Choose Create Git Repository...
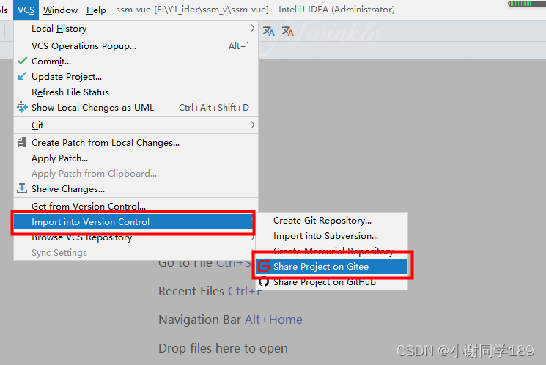The width and height of the screenshot is (546, 365). [x=331, y=221]
